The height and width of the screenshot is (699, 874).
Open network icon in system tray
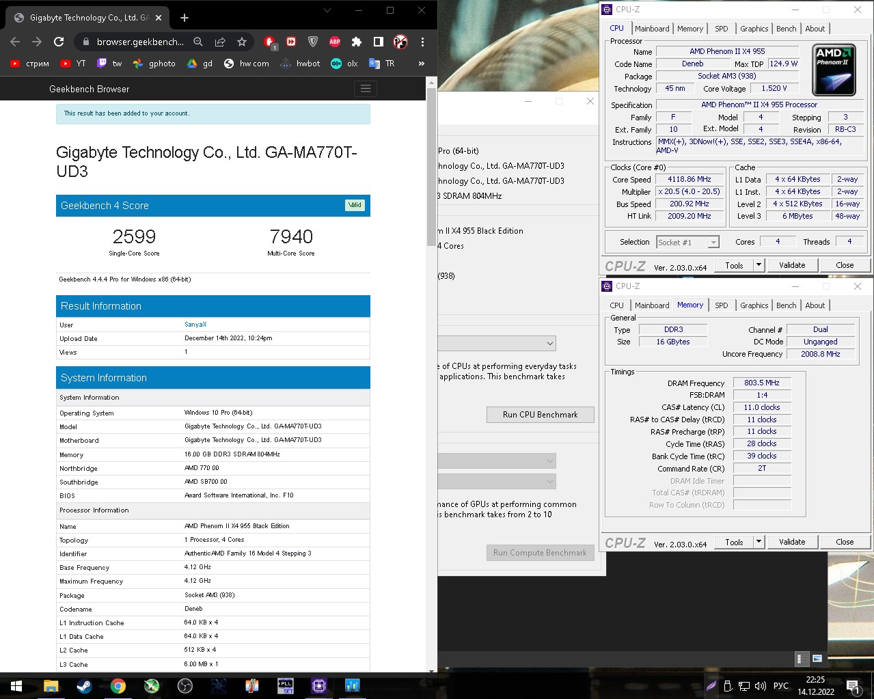(x=744, y=685)
